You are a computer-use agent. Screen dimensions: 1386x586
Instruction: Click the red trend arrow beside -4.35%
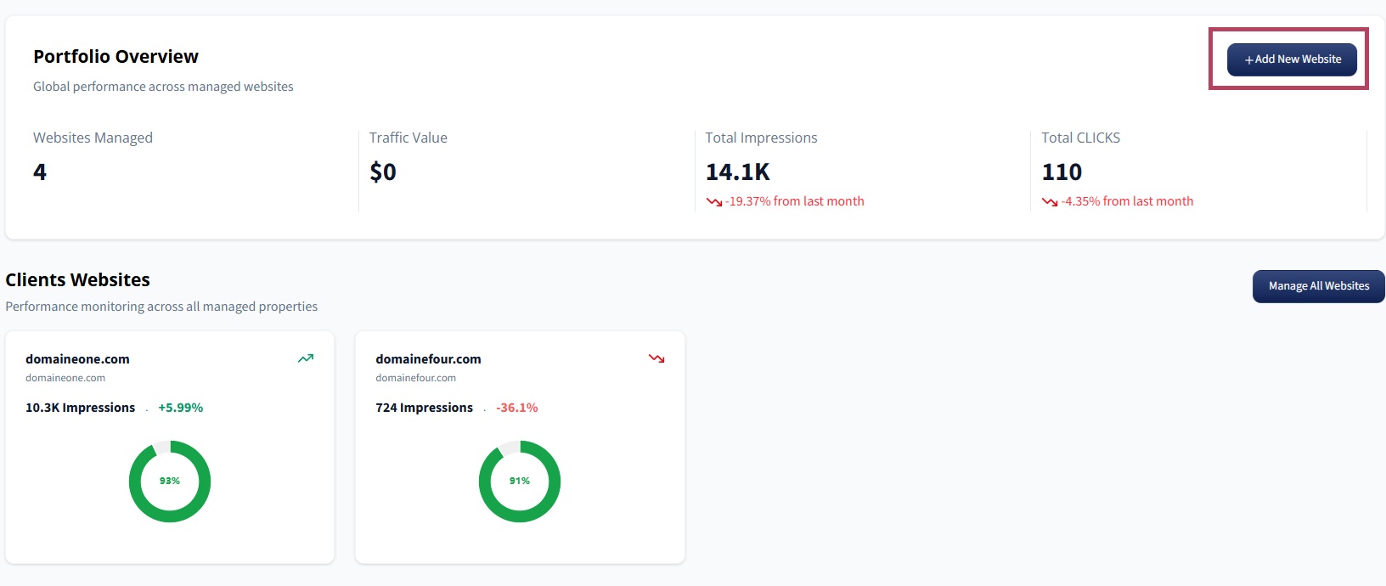point(1050,202)
